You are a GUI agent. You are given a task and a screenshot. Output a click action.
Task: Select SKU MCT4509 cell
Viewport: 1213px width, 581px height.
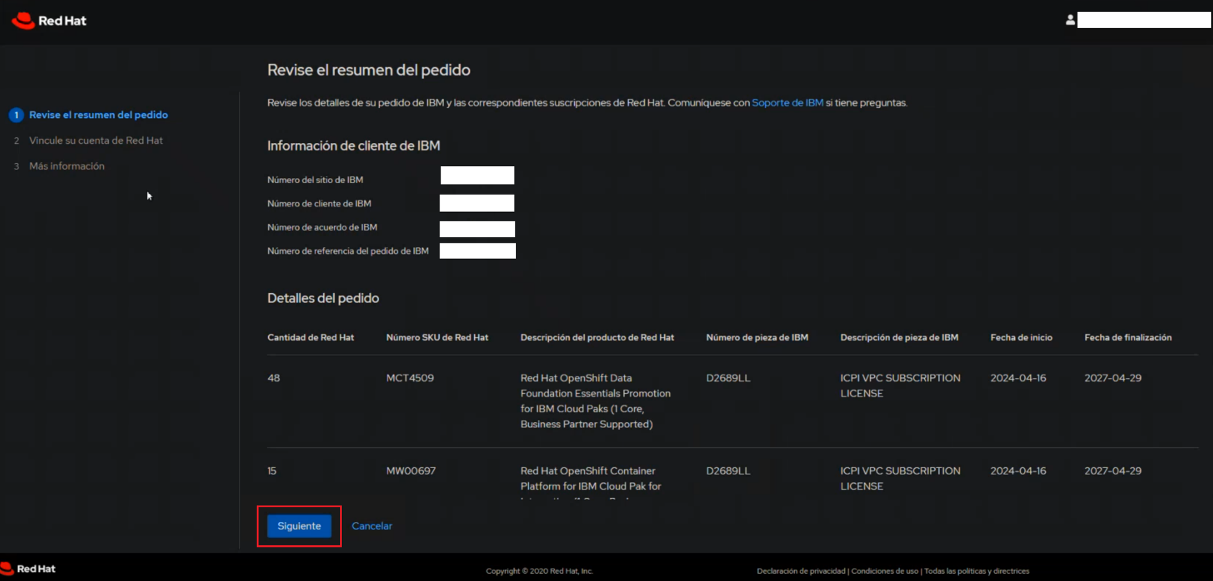coord(410,378)
